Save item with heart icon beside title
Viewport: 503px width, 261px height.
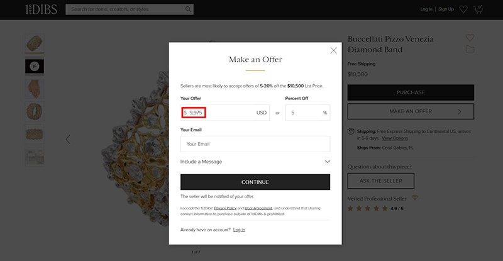point(470,38)
